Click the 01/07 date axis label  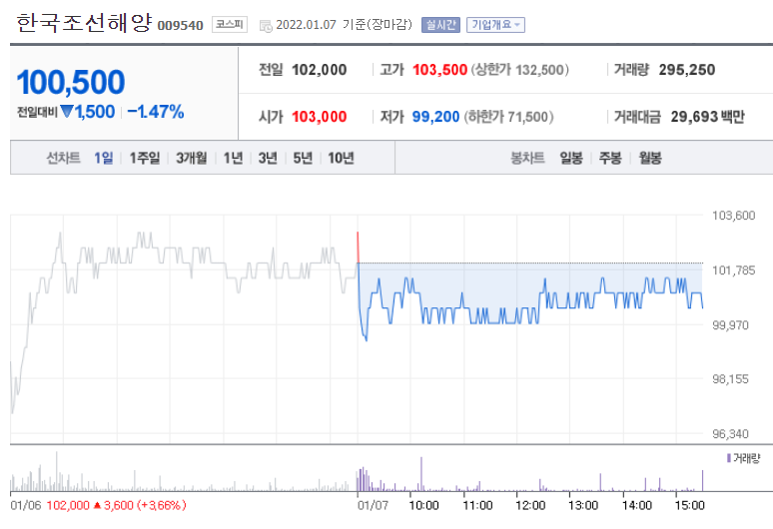[x=373, y=505]
